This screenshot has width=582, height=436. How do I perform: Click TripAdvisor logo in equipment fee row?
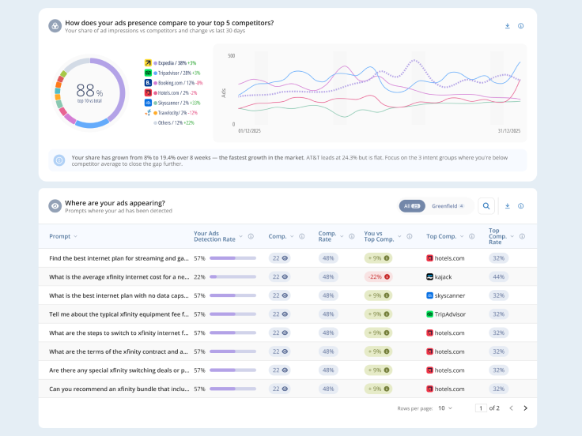(429, 314)
